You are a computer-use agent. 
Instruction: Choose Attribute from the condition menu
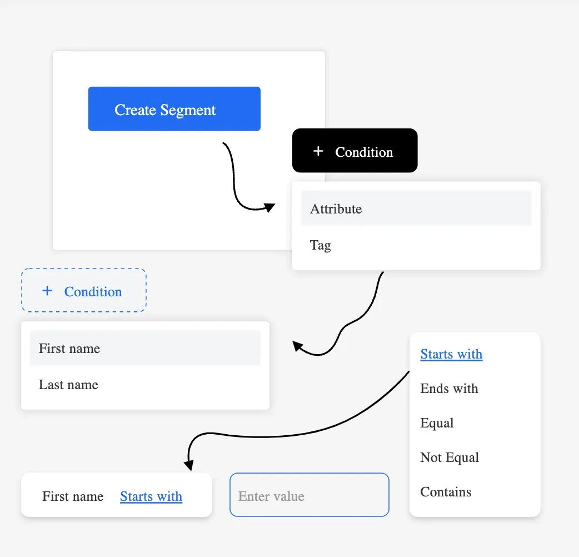click(x=416, y=208)
